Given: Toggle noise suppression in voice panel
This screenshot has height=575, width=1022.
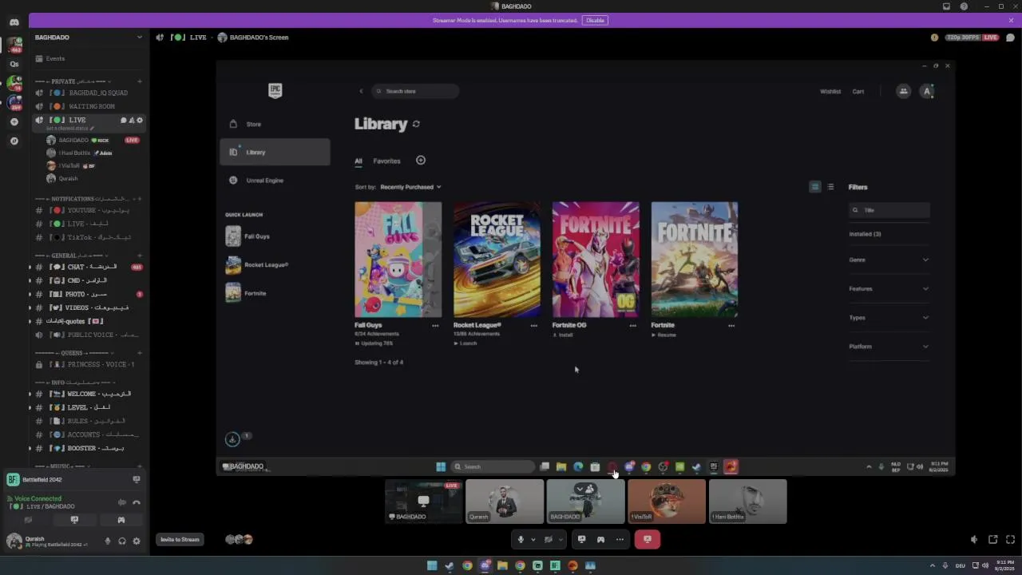Looking at the screenshot, I should point(121,502).
